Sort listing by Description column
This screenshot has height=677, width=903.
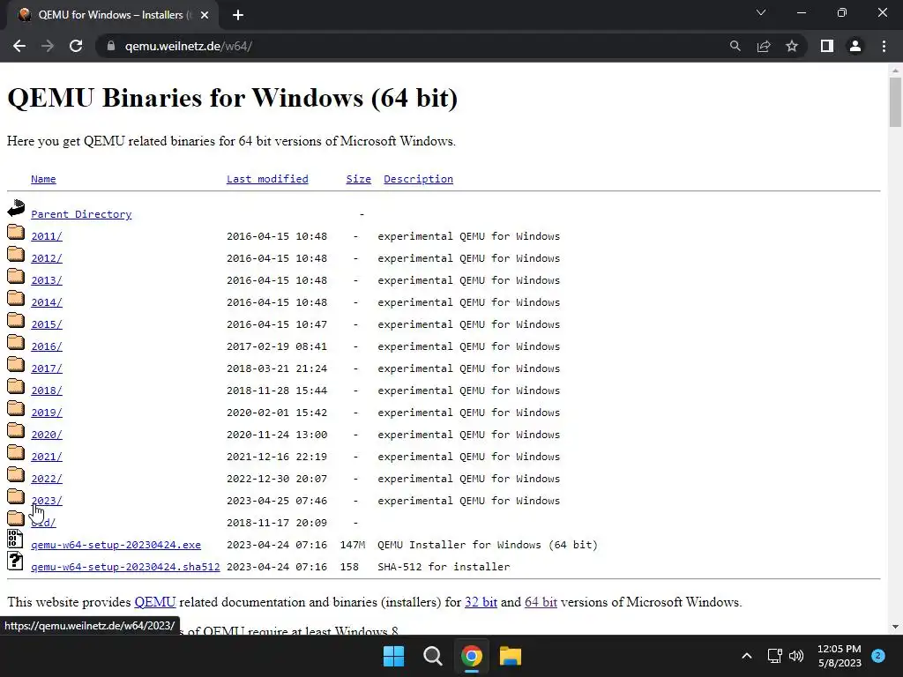click(418, 179)
